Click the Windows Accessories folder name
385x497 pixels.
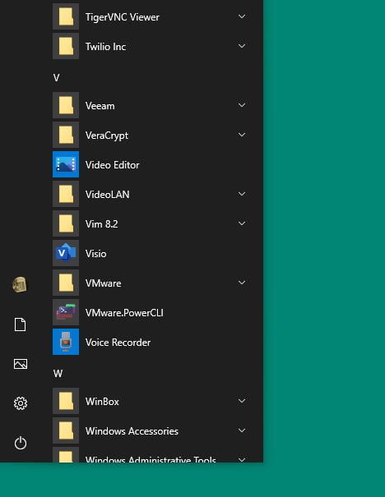132,431
